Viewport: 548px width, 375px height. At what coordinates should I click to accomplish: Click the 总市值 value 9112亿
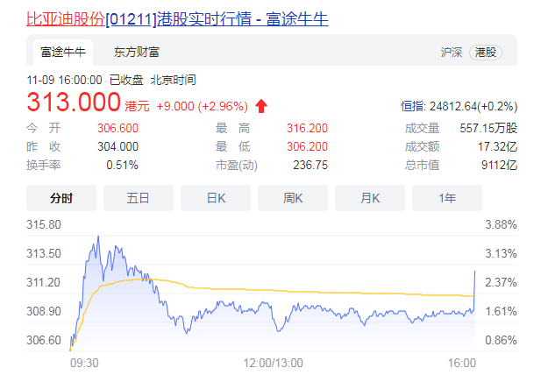(499, 165)
